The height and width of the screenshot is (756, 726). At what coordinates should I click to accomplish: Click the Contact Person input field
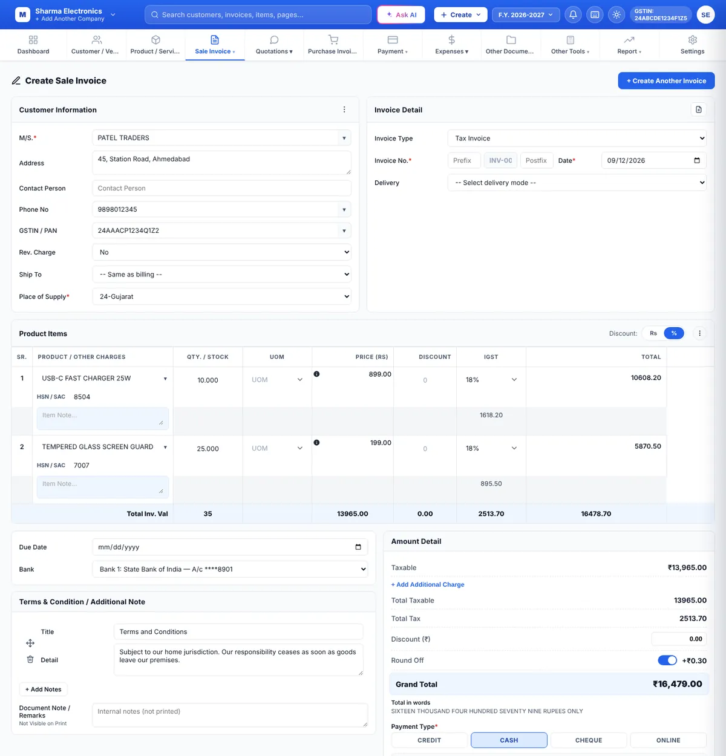pyautogui.click(x=221, y=188)
